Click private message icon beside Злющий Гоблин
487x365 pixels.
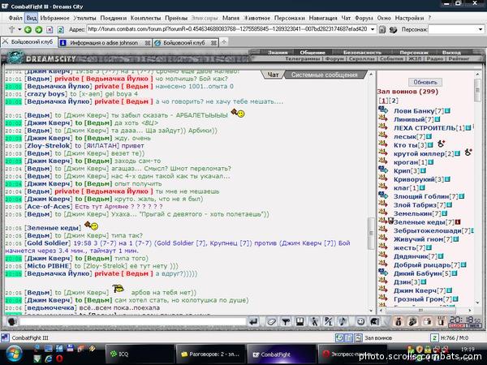(383, 195)
